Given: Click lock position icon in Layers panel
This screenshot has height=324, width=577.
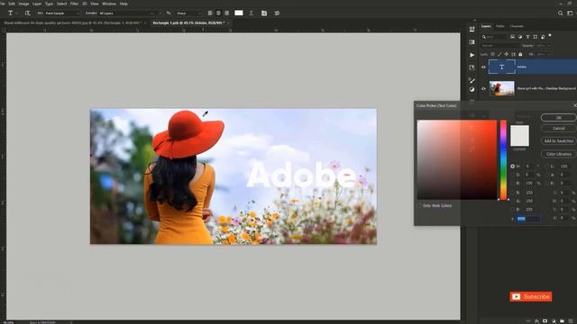Looking at the screenshot, I should click(507, 54).
